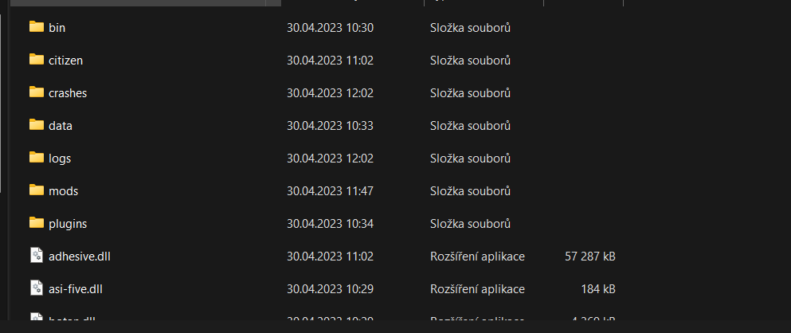Click the crashes folder icon
Image resolution: width=791 pixels, height=333 pixels.
[x=37, y=92]
